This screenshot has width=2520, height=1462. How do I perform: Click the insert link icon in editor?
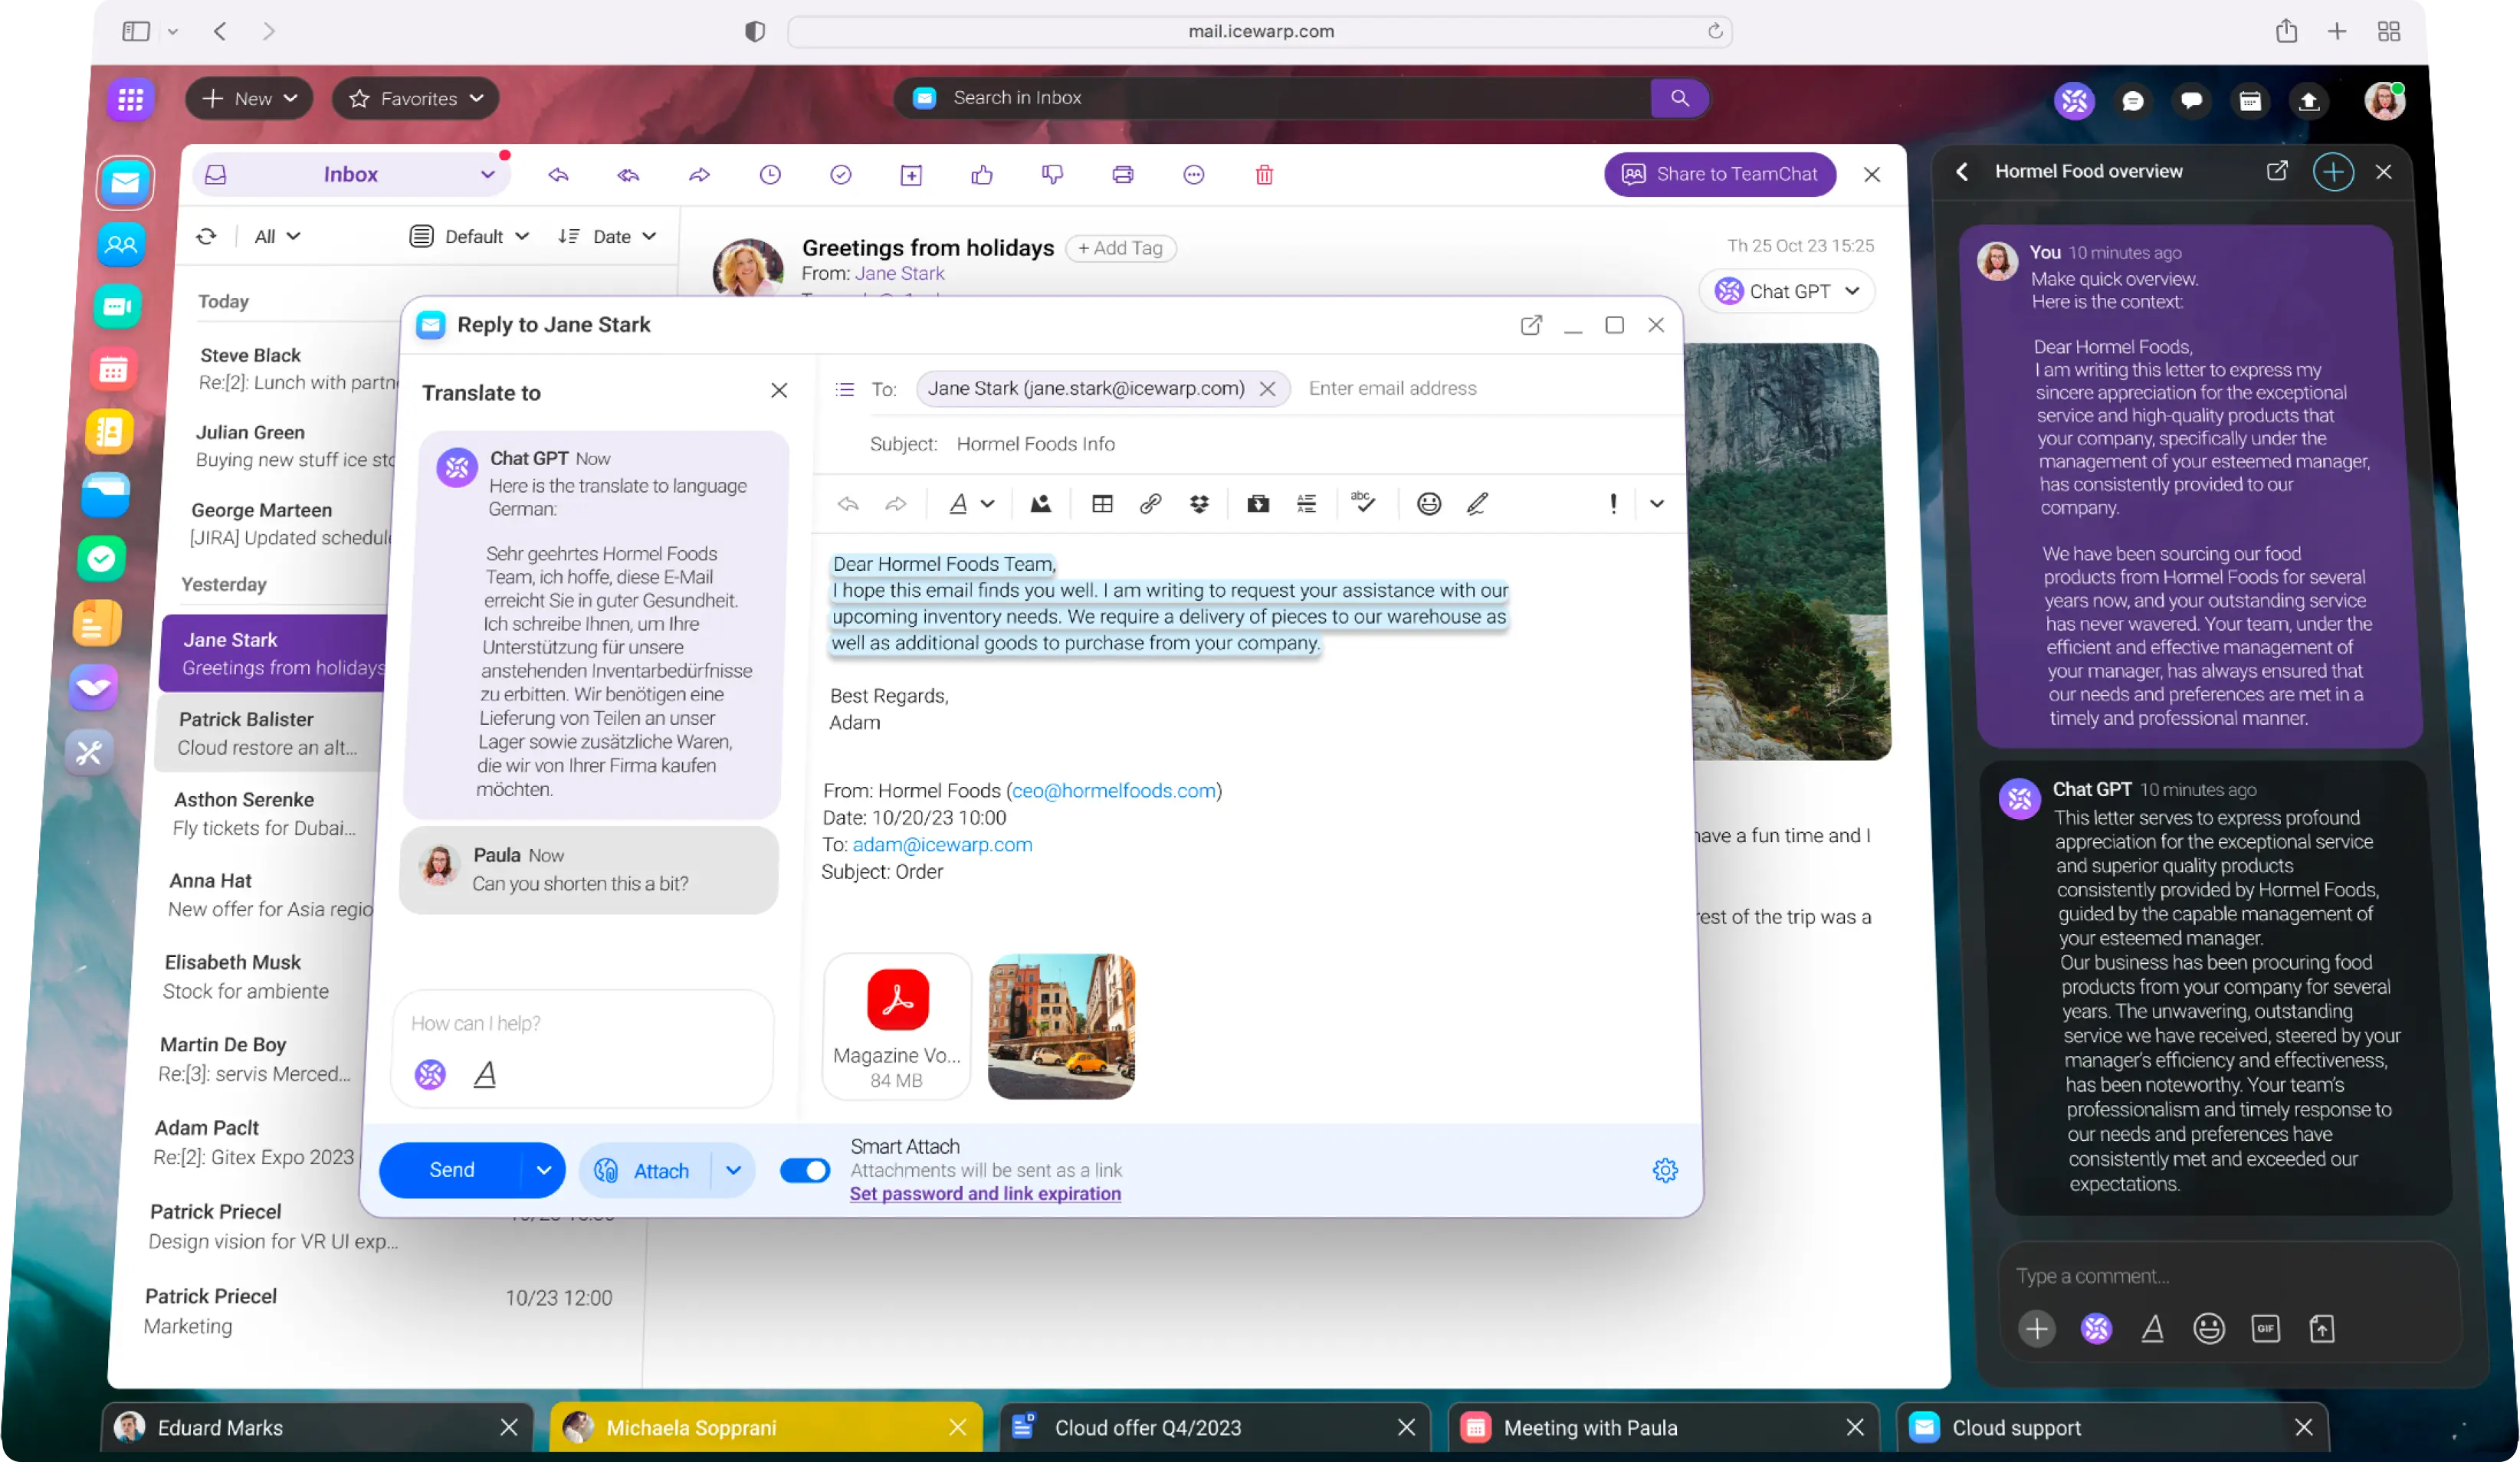click(1150, 504)
